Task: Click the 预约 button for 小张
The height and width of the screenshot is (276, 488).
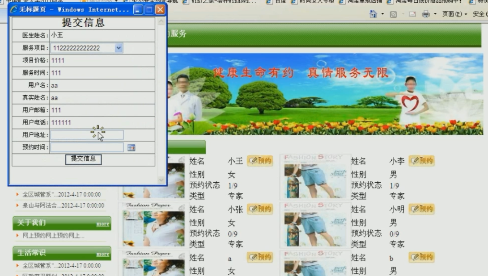Action: (x=260, y=209)
